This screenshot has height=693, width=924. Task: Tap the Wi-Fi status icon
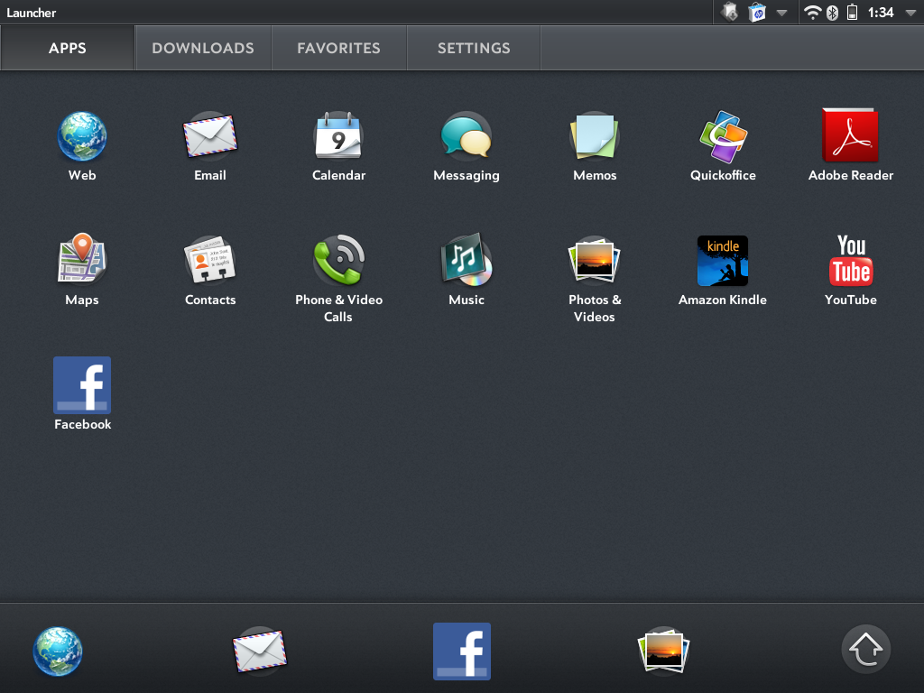tap(813, 13)
